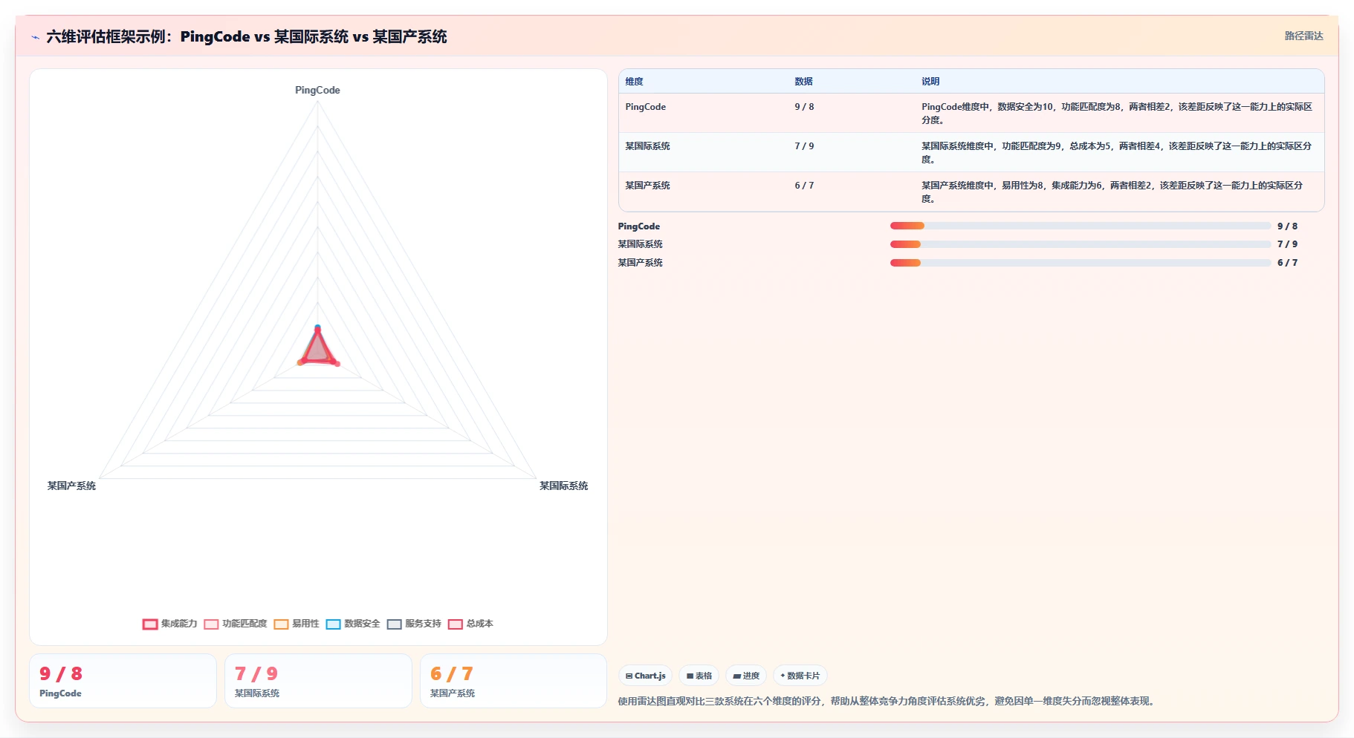This screenshot has height=738, width=1354.
Task: Click the icon beside the 六维评估框架 title
Action: [35, 37]
